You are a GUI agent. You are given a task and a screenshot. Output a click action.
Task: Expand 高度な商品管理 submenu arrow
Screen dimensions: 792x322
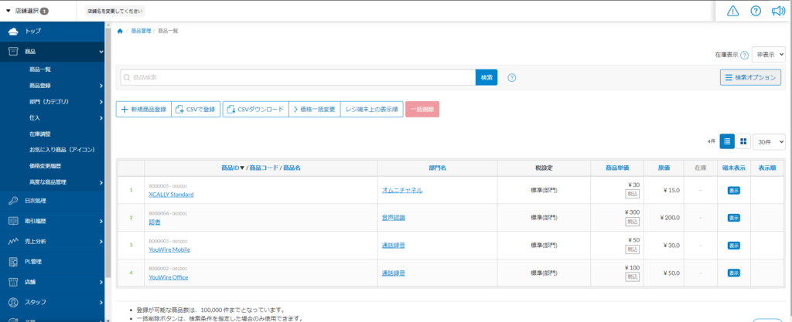click(x=101, y=182)
